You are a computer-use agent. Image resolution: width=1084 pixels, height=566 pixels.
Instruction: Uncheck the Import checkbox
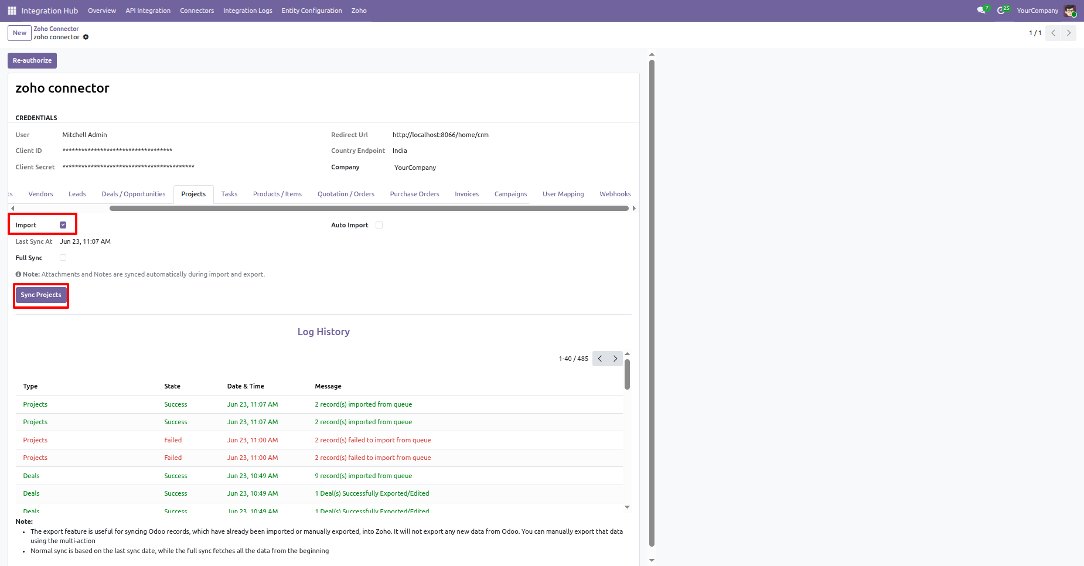63,225
